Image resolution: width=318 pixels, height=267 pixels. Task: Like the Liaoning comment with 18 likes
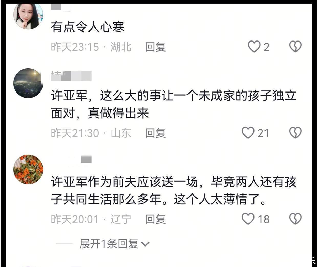pyautogui.click(x=248, y=219)
